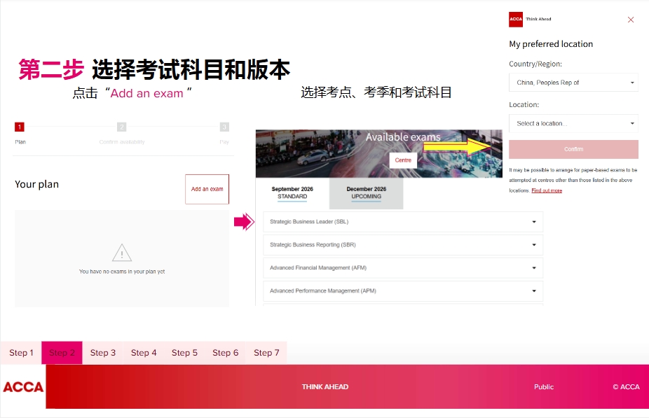
Task: Click the step 3 Pay indicator
Action: 224,127
